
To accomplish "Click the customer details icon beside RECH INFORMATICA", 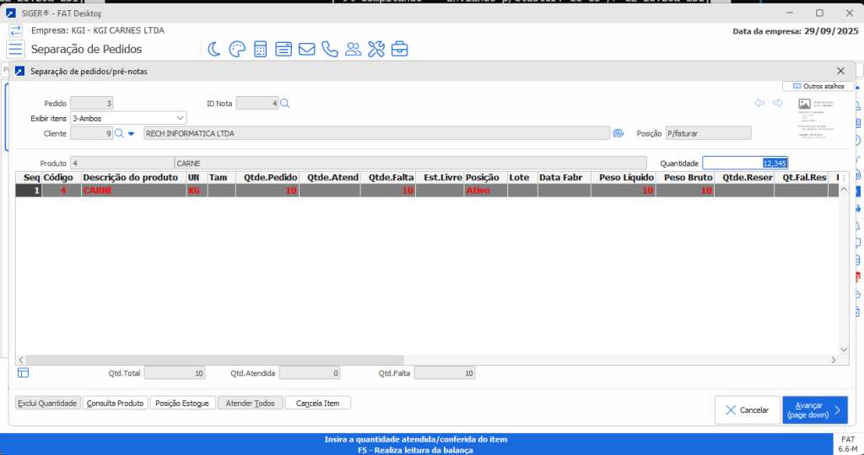I will coord(618,133).
